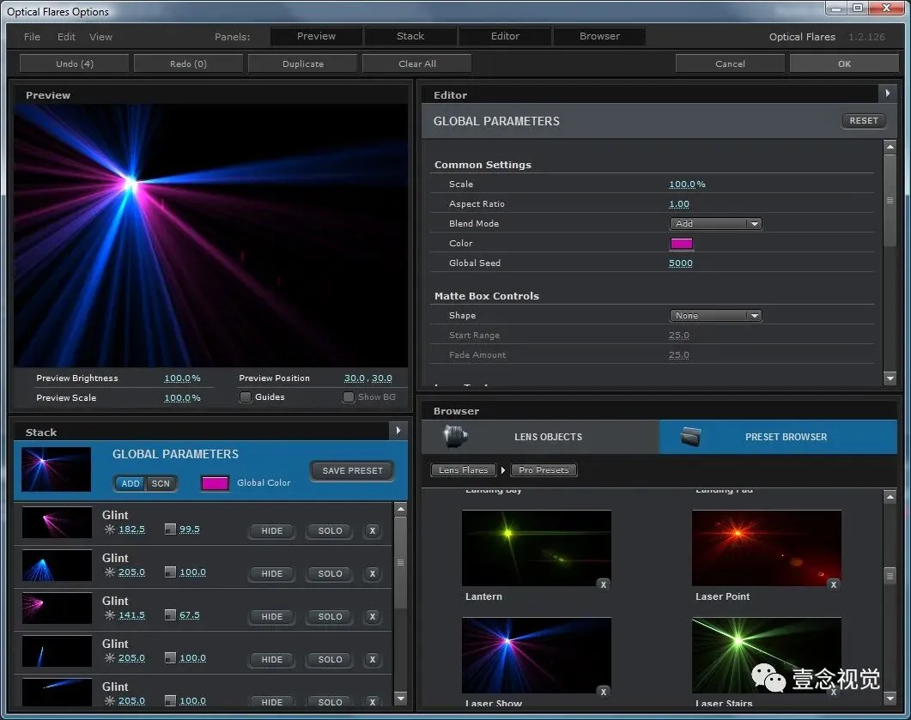Open the Matte Box Shape dropdown
Image resolution: width=911 pixels, height=720 pixels.
(715, 316)
